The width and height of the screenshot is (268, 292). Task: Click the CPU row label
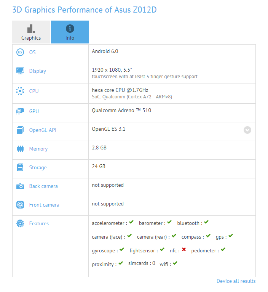(x=34, y=91)
